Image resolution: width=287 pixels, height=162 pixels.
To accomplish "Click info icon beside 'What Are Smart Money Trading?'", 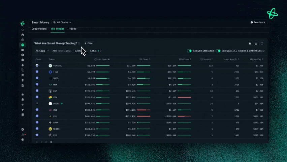I will 79,43.
